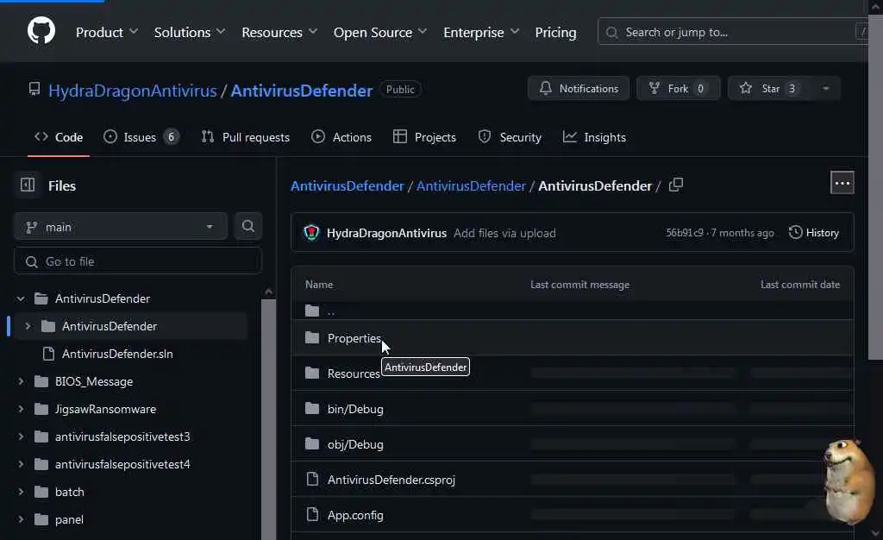Expand the antivirusfalsepositivetest3 folder chevron
The image size is (883, 540).
click(x=21, y=436)
